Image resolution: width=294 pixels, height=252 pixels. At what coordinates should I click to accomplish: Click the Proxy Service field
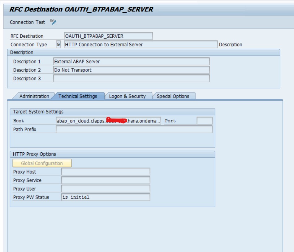[x=106, y=180]
